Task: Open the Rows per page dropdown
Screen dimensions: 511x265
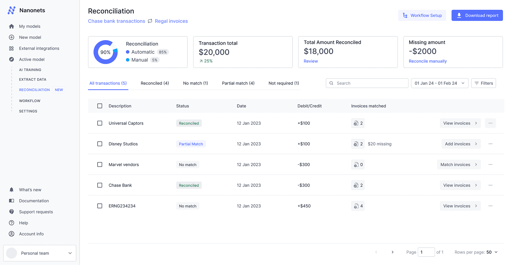Action: point(492,252)
